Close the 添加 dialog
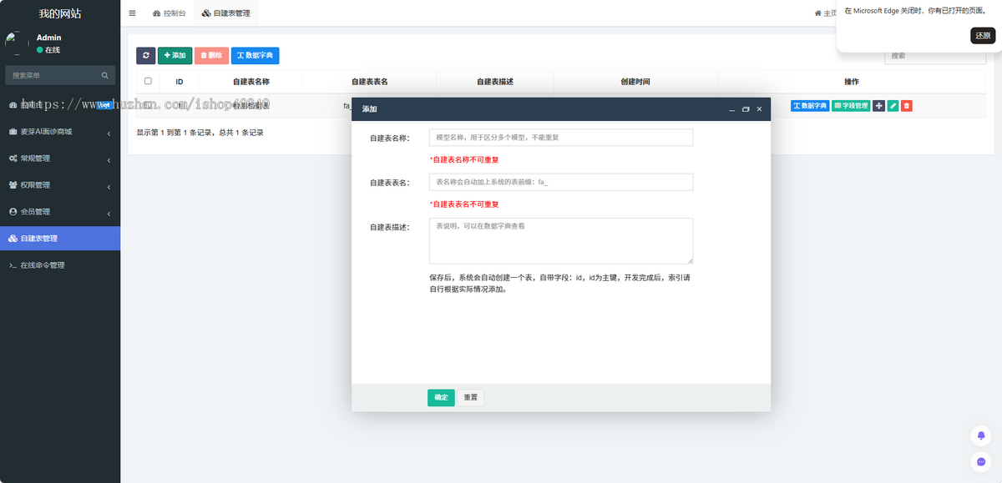This screenshot has height=483, width=1002. click(759, 109)
